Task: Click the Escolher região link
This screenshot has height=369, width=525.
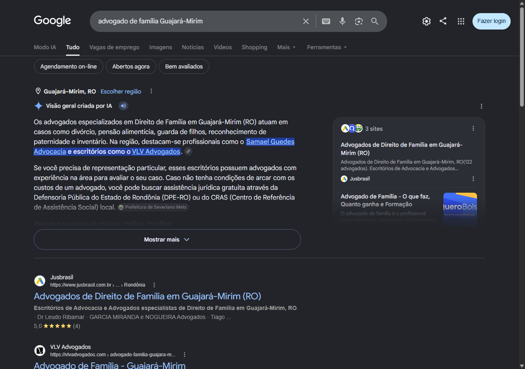Action: [x=121, y=91]
